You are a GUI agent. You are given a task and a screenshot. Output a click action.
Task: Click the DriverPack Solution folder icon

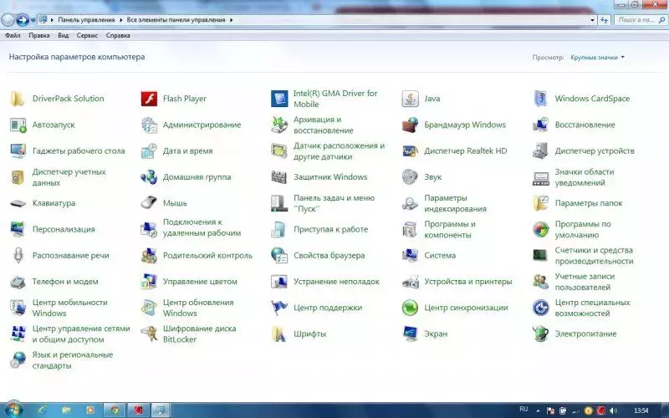point(18,99)
